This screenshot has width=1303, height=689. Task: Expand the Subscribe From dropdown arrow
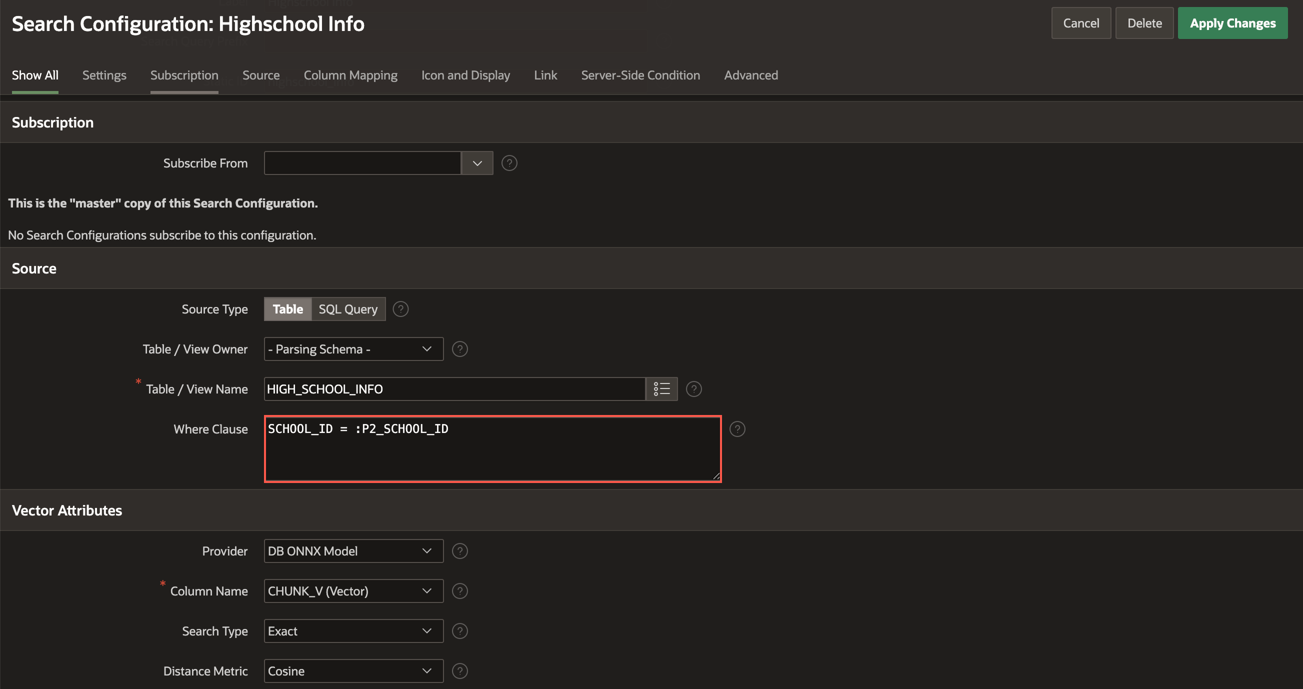point(476,163)
